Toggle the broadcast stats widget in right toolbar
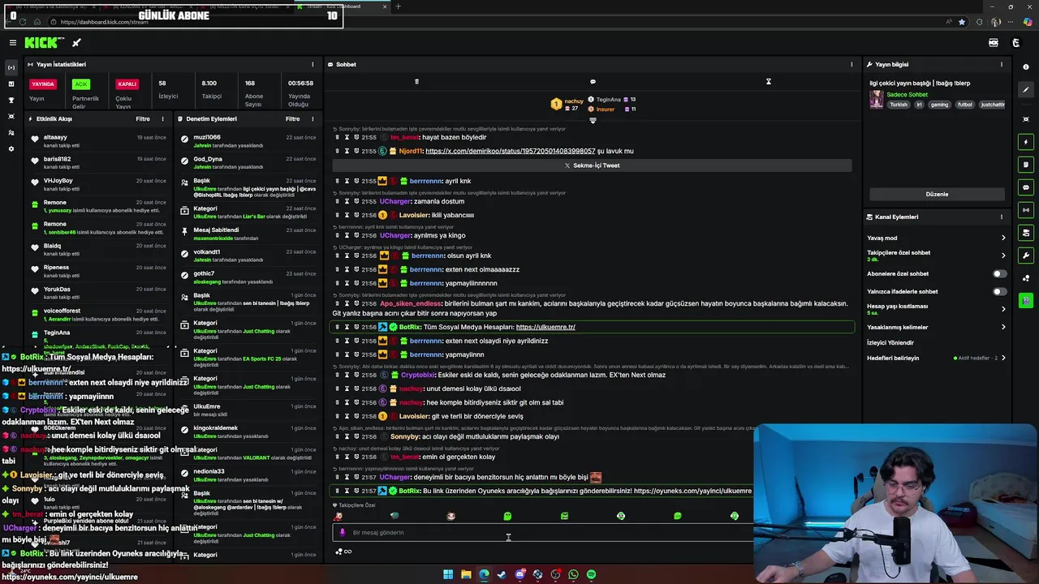Viewport: 1039px width, 584px height. tap(1026, 210)
